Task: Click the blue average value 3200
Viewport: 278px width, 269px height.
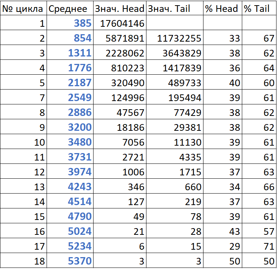Action: [79, 127]
